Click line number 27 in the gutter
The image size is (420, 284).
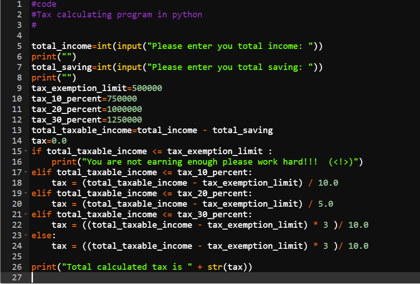(17, 277)
